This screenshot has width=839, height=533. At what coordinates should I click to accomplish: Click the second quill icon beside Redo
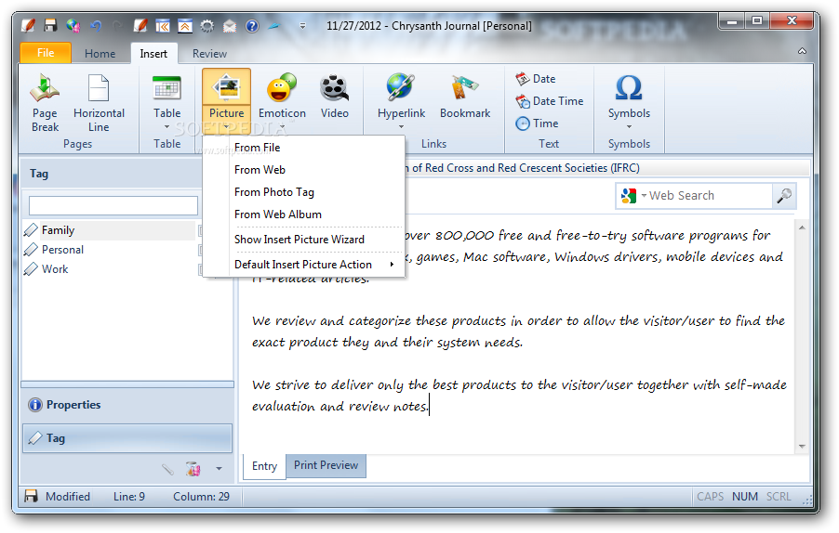click(140, 25)
